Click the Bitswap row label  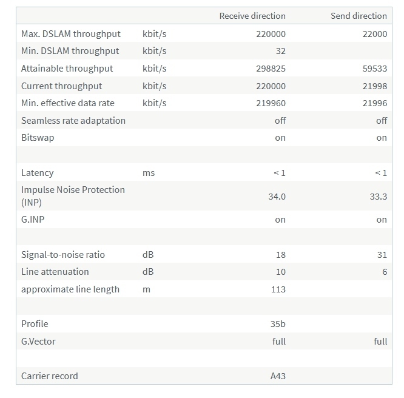(38, 138)
